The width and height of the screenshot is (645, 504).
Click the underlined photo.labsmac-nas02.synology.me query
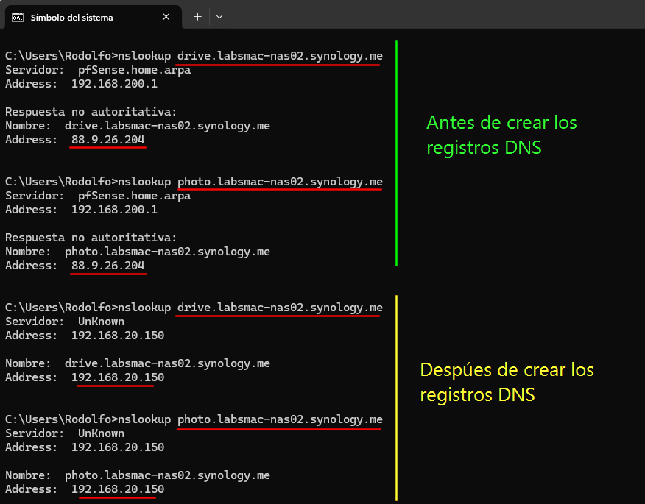(279, 182)
